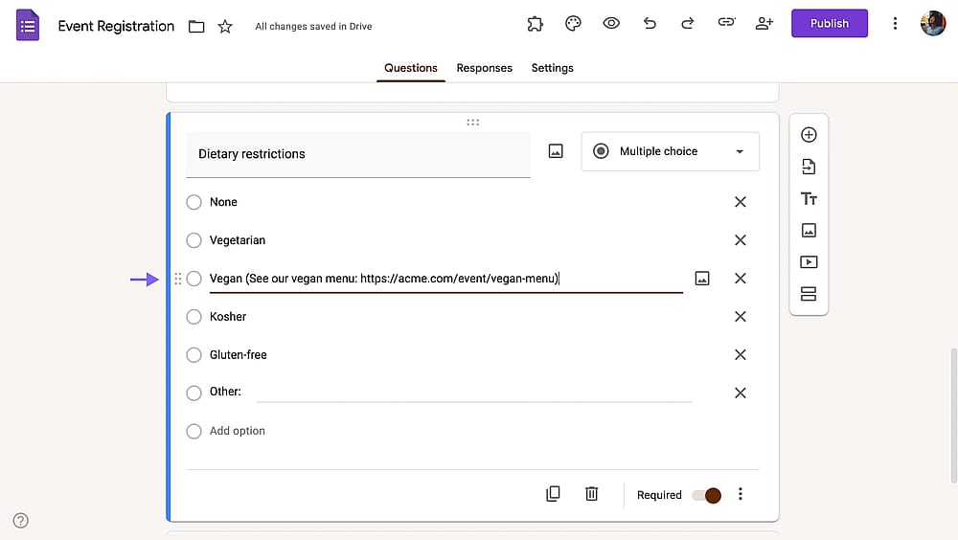Image resolution: width=958 pixels, height=540 pixels.
Task: Edit the Vegan option text field
Action: pos(446,280)
